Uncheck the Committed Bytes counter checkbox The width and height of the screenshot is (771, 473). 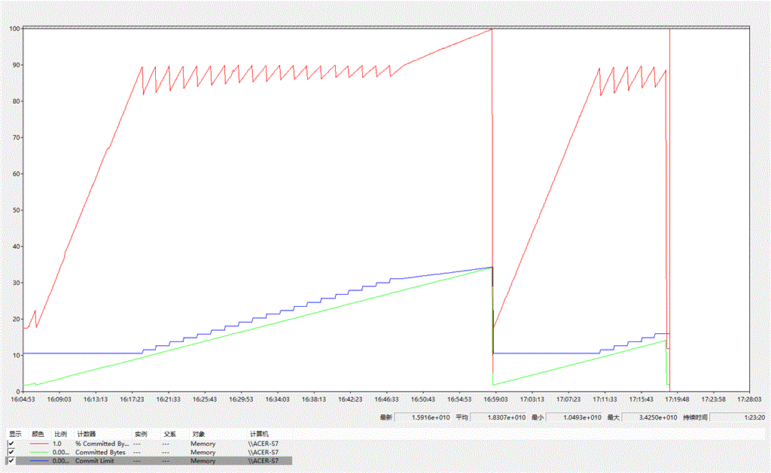click(x=11, y=452)
